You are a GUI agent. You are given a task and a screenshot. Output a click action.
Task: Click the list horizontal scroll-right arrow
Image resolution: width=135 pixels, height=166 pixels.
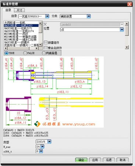[37, 48]
